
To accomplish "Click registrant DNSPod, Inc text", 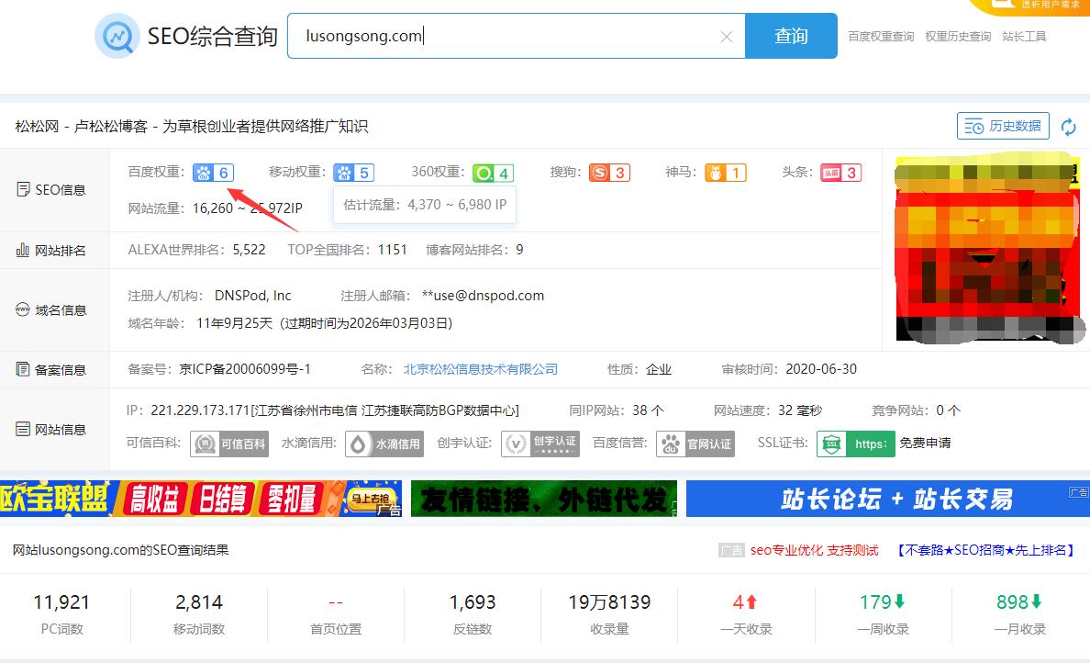I will (253, 296).
